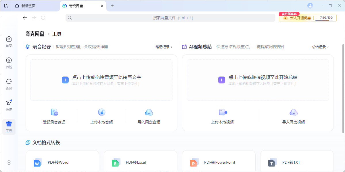
Task: Click 发起录音速记 recording icon
Action: click(54, 112)
